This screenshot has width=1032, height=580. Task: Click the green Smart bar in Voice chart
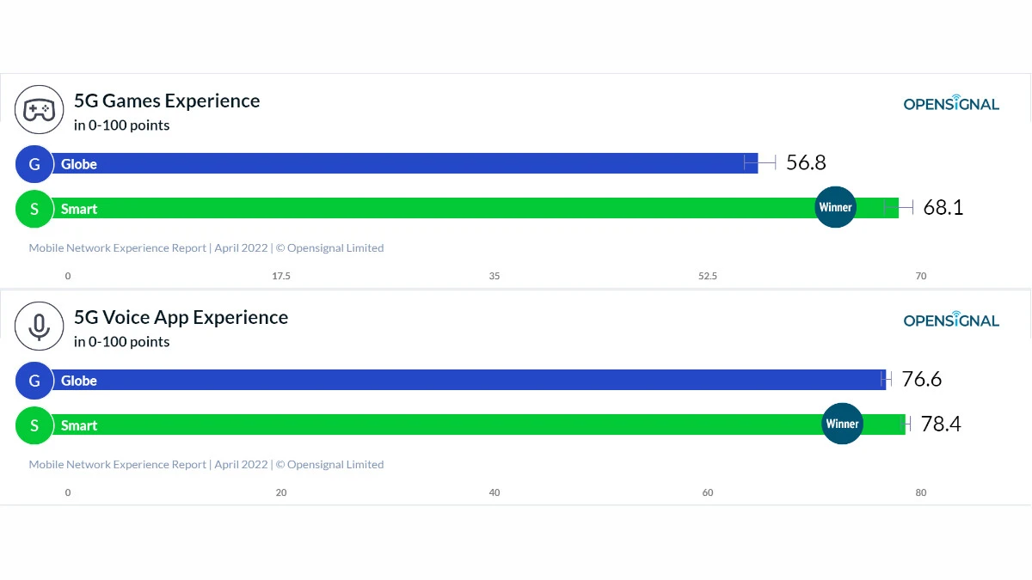[x=478, y=424]
